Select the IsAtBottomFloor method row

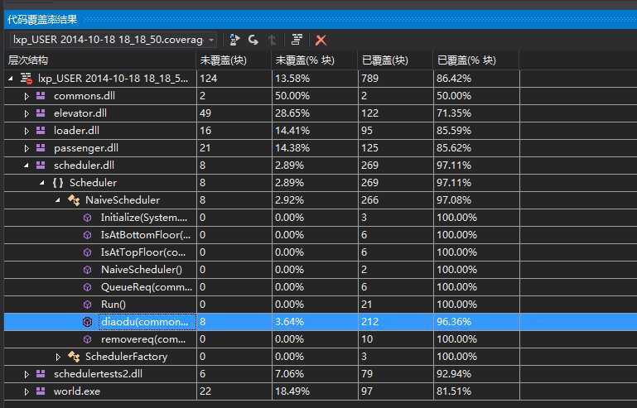pyautogui.click(x=321, y=235)
